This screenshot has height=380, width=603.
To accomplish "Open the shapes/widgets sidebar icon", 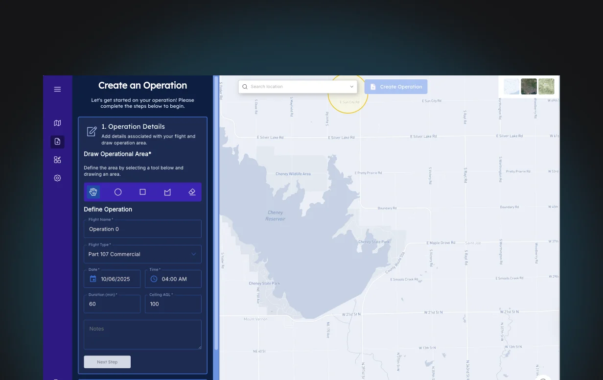I will pos(57,160).
